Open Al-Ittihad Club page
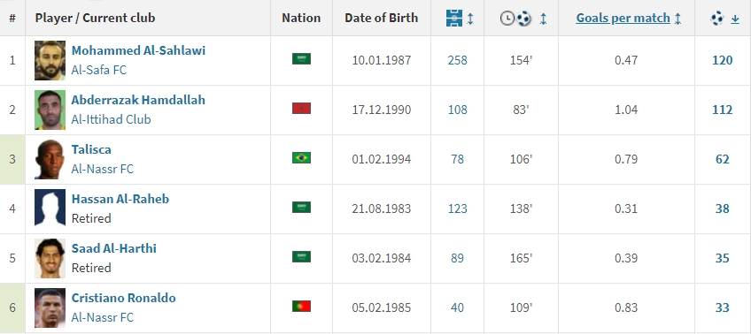This screenshot has width=751, height=334. [x=111, y=119]
